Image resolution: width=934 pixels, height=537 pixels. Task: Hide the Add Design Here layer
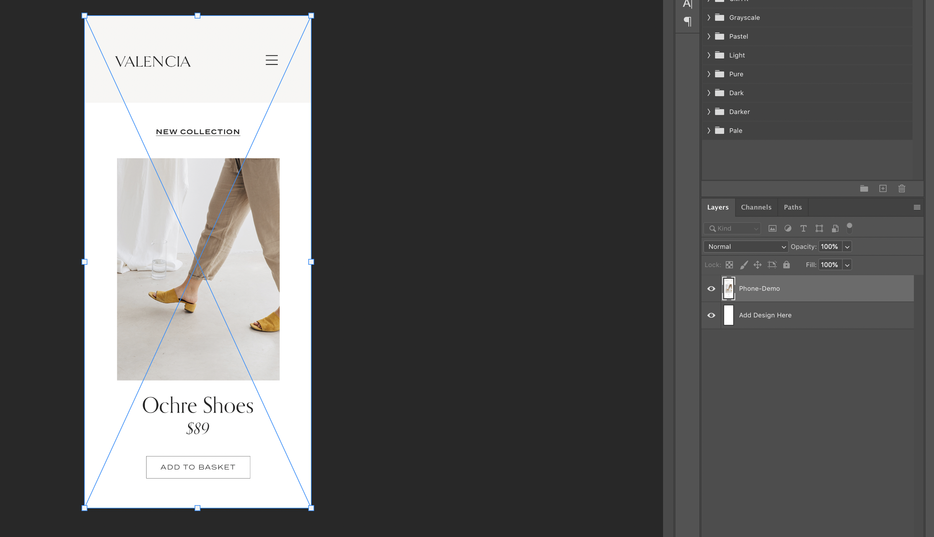pyautogui.click(x=711, y=315)
